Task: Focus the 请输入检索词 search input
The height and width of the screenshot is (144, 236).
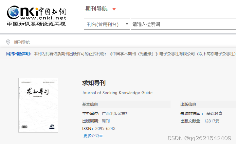Action: [x=183, y=24]
